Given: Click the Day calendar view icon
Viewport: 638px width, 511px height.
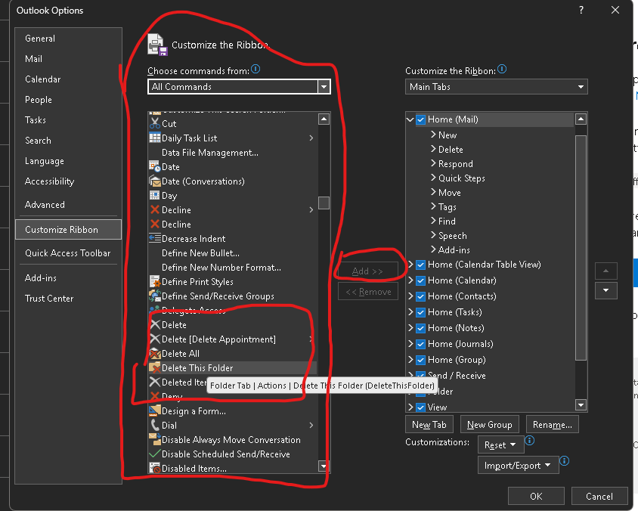Looking at the screenshot, I should 155,195.
